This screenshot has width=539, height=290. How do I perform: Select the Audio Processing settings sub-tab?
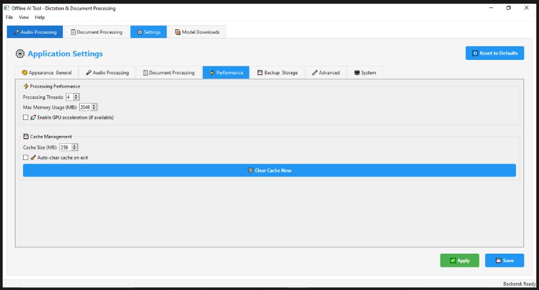tap(107, 73)
